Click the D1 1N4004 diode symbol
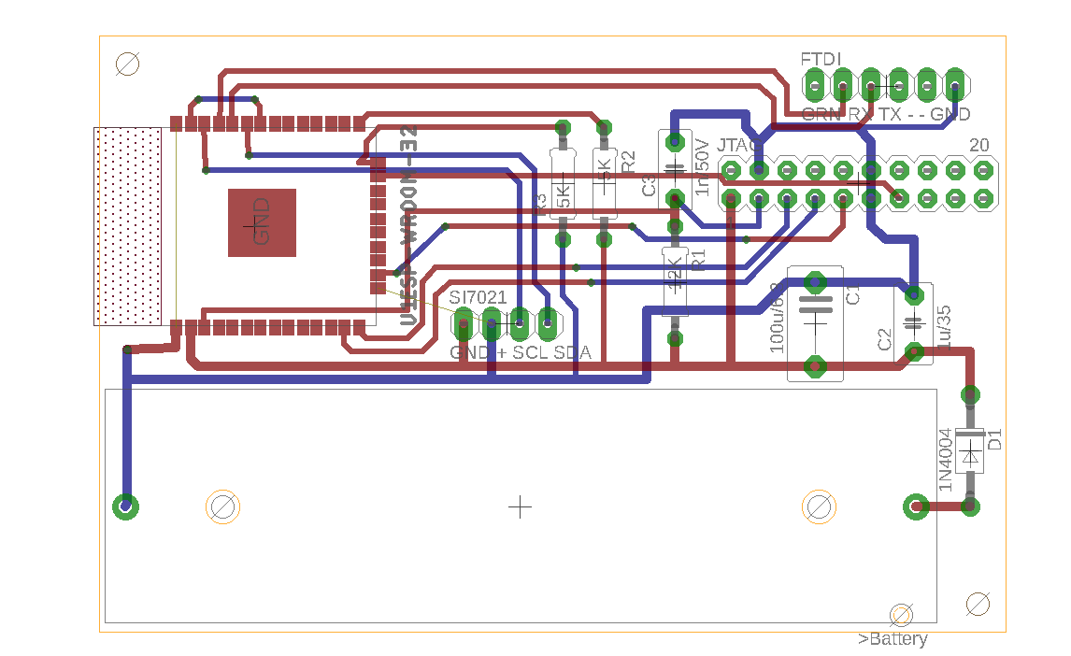 [x=972, y=456]
